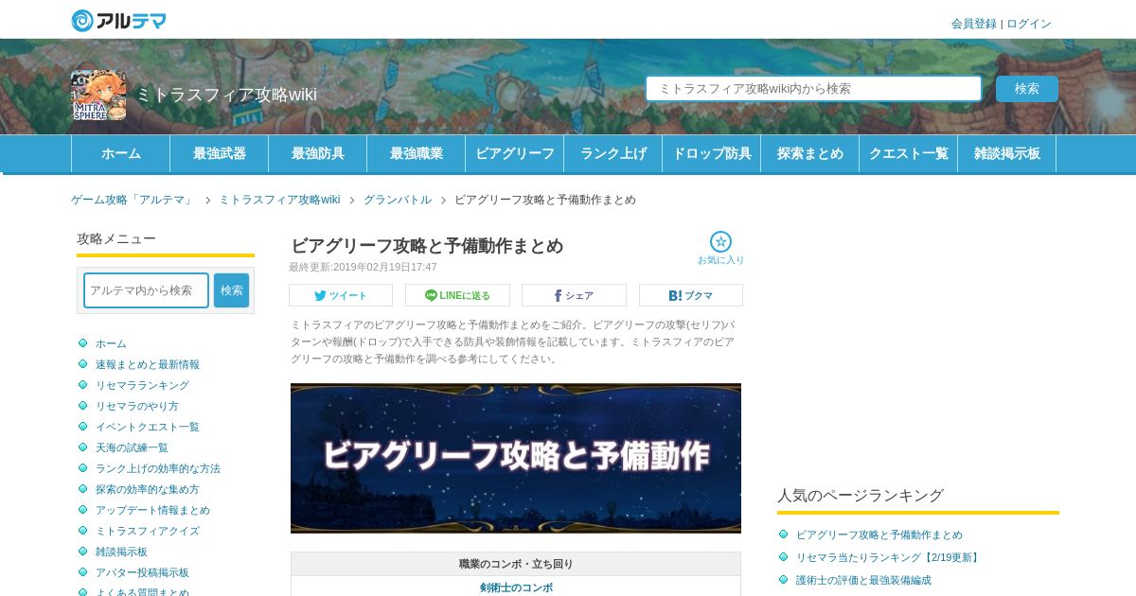Open ranking link ビアグリーフ攻略と予備動作まとめ
Screen dimensions: 1136x596
click(879, 535)
